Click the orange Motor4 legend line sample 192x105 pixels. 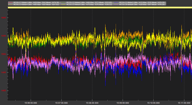point(11,4)
